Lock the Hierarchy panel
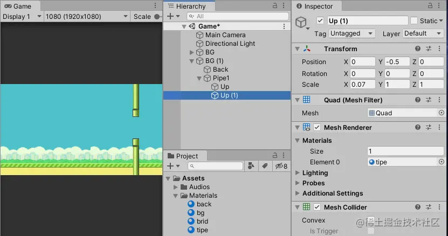The image size is (448, 236). click(274, 5)
